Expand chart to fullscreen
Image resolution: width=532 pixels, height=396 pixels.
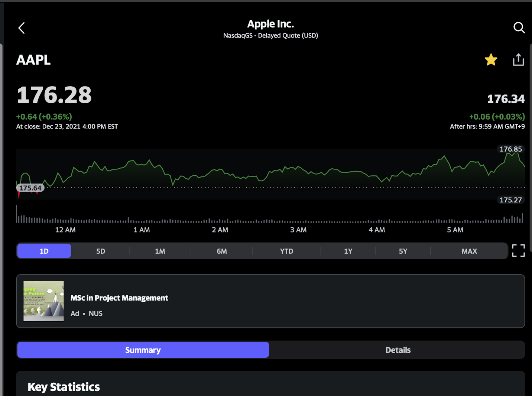(x=518, y=251)
